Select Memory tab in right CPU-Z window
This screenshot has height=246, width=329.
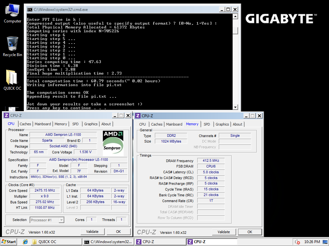(192, 124)
